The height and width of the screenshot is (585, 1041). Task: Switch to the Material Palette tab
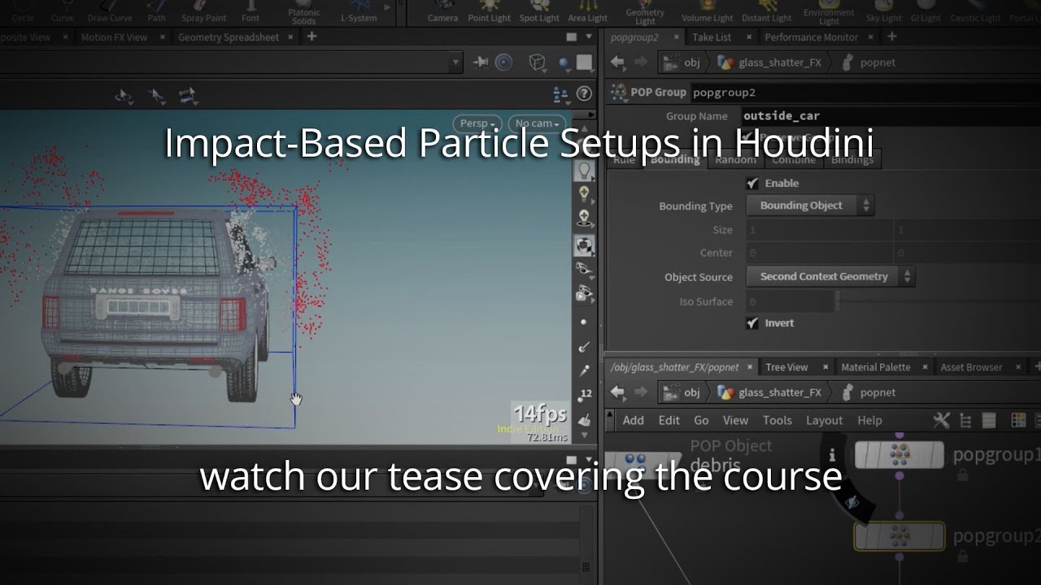(876, 367)
